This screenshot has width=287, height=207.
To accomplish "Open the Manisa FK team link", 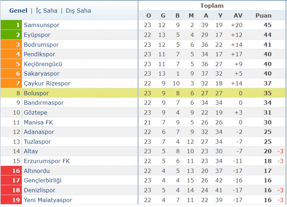I will coord(38,122).
